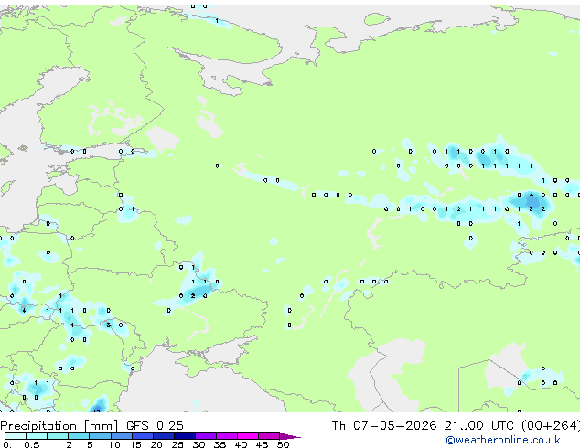Click the date 'Th 07-05-2026'

(384, 426)
